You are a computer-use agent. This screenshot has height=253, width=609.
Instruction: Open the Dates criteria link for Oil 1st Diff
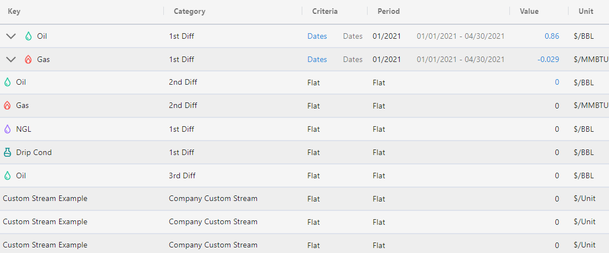317,36
